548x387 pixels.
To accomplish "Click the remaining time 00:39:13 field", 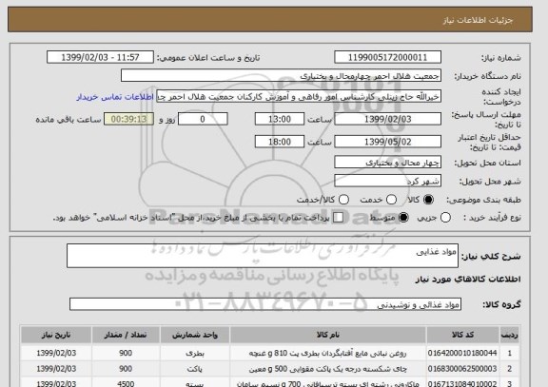I will [128, 119].
